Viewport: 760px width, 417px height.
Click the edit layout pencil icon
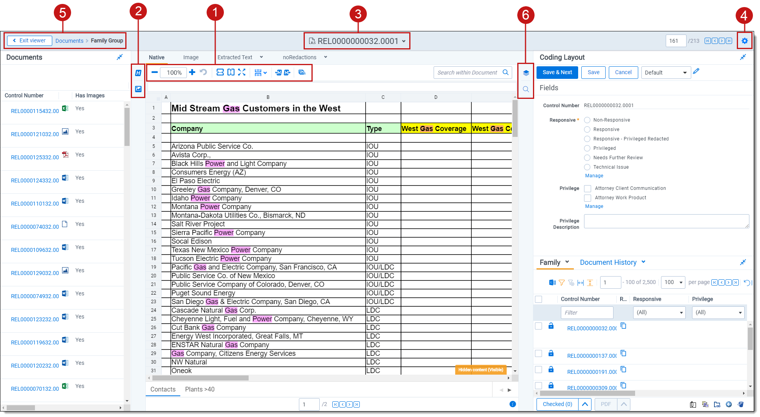(x=696, y=71)
